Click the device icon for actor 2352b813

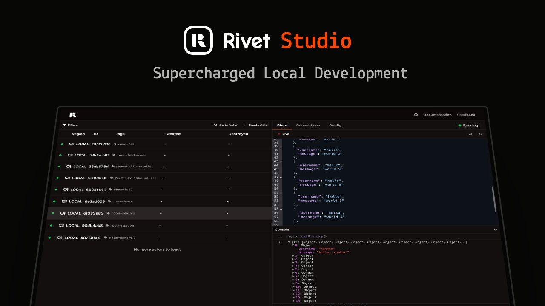pyautogui.click(x=72, y=144)
